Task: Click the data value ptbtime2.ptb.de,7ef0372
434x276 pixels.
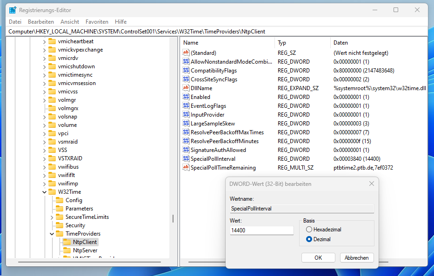Action: click(363, 168)
